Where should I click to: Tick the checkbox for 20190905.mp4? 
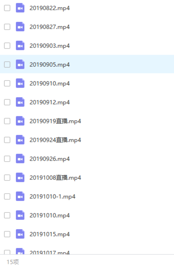(x=7, y=64)
